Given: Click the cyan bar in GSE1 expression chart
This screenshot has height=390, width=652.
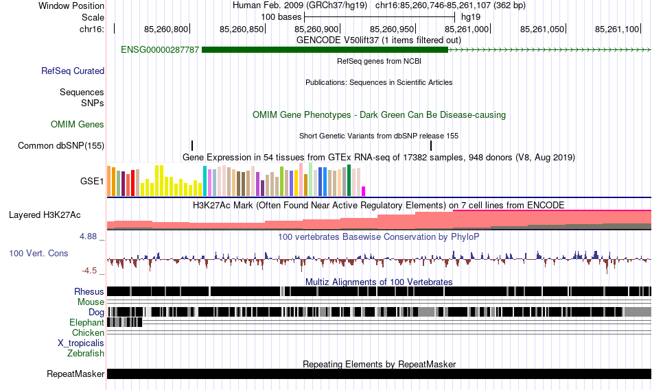Looking at the screenshot, I should pos(205,181).
